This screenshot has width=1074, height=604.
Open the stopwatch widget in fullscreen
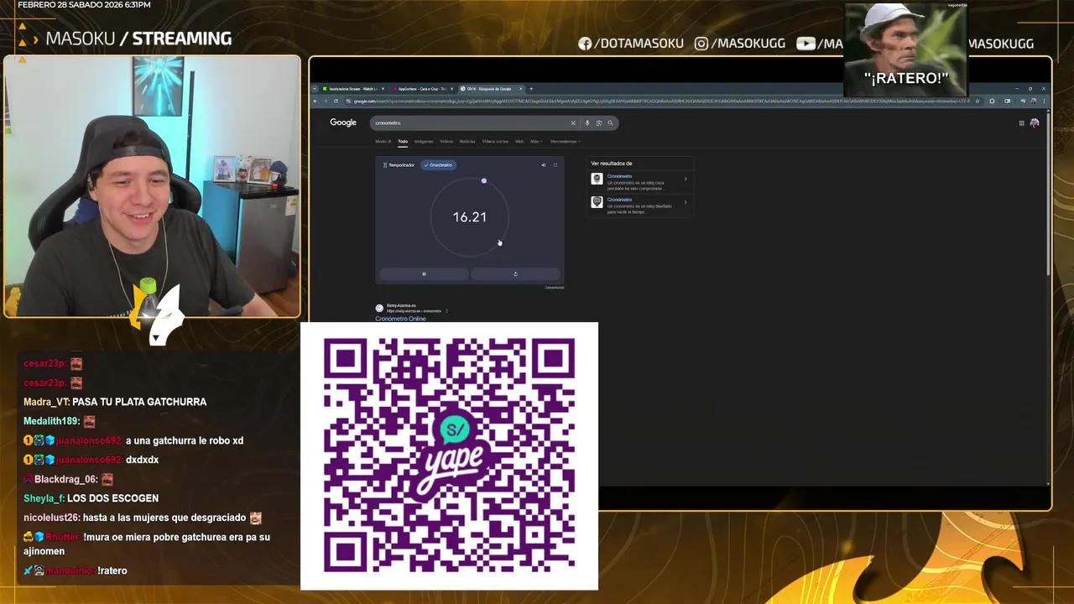[x=555, y=165]
